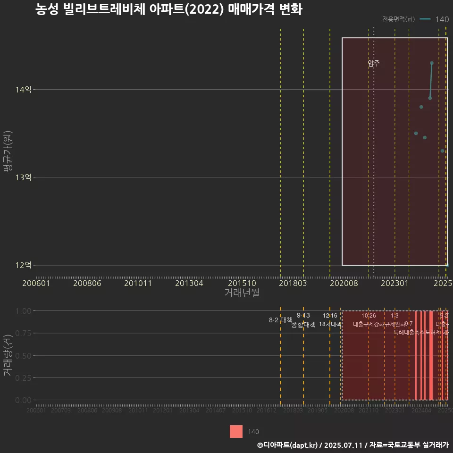453x453 pixels.
Task: Click 202110 on the volume chart x-axis
Action: pyautogui.click(x=369, y=410)
